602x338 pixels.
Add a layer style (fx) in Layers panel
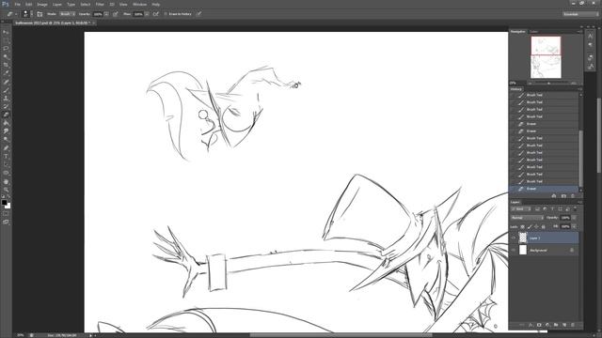coord(531,325)
